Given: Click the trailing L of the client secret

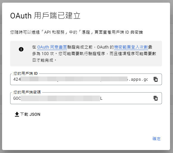Looking at the screenshot, I should [102, 98].
